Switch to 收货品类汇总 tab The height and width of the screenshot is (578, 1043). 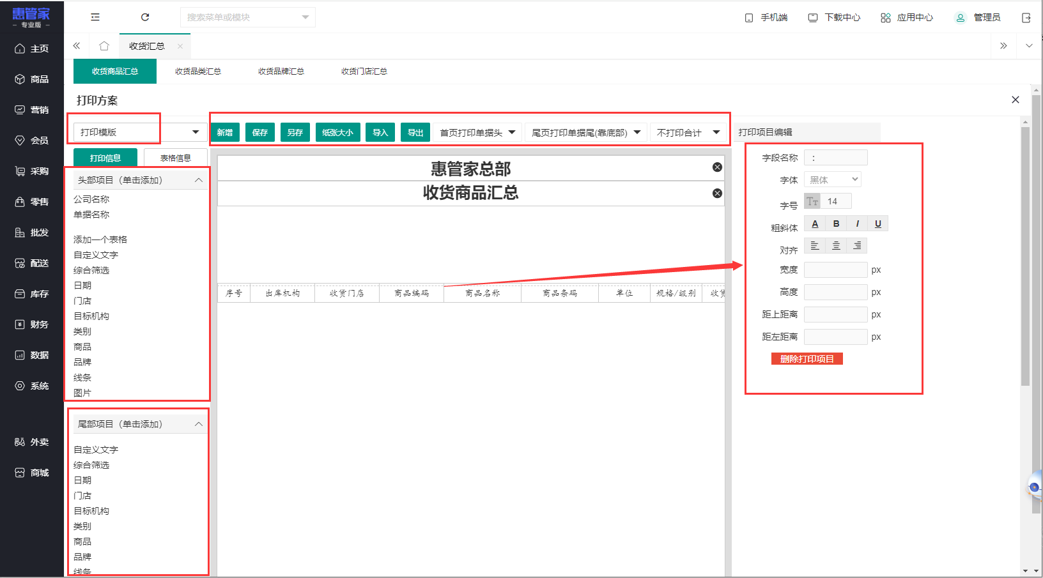tap(198, 72)
